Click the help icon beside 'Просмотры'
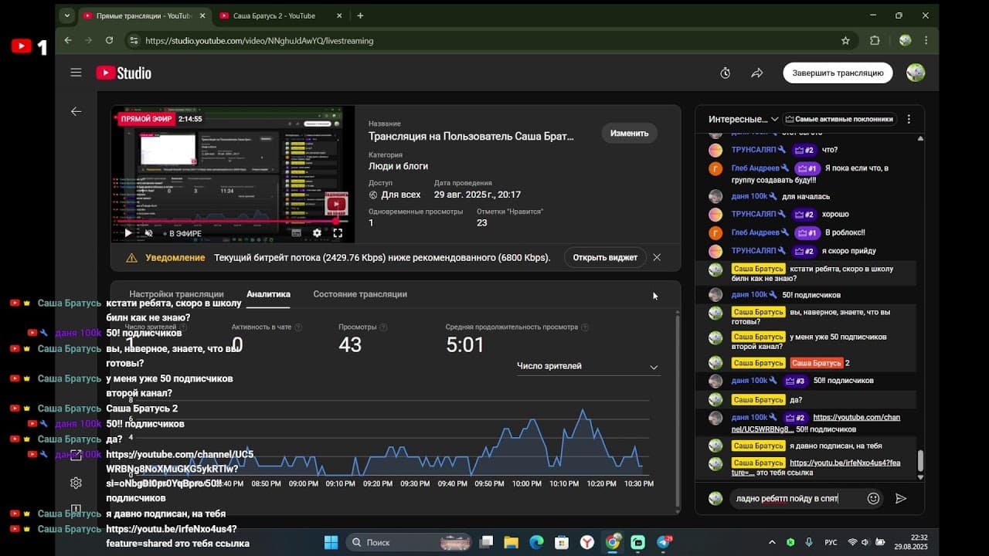The image size is (989, 556). coord(383,327)
